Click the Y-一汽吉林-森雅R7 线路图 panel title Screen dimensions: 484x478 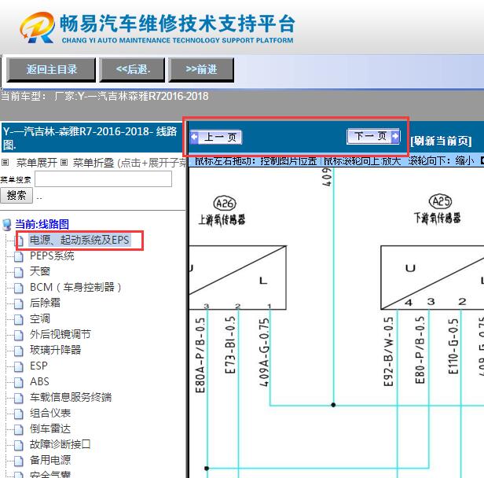(x=90, y=138)
